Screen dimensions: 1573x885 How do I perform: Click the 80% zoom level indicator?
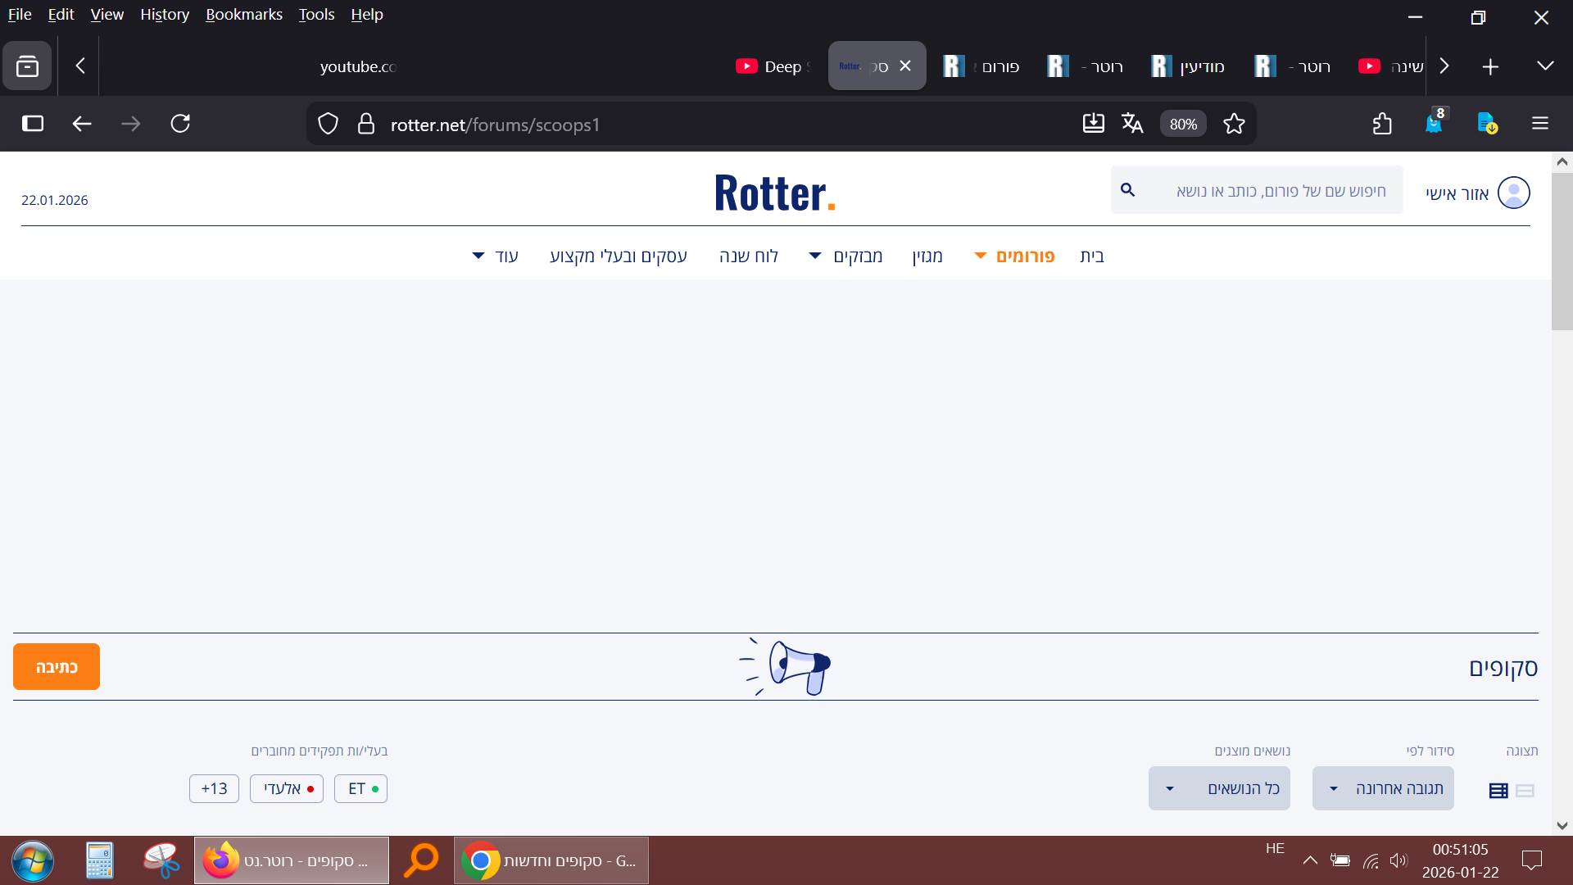tap(1183, 124)
